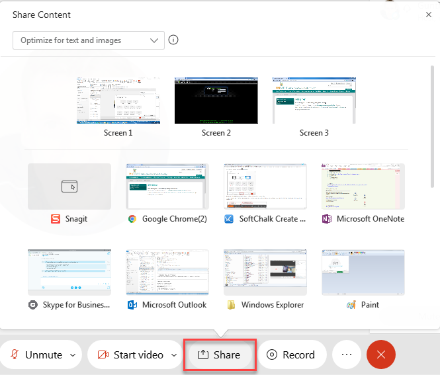This screenshot has width=440, height=375.
Task: Expand audio options arrow next to Unmute
Action: pyautogui.click(x=73, y=355)
